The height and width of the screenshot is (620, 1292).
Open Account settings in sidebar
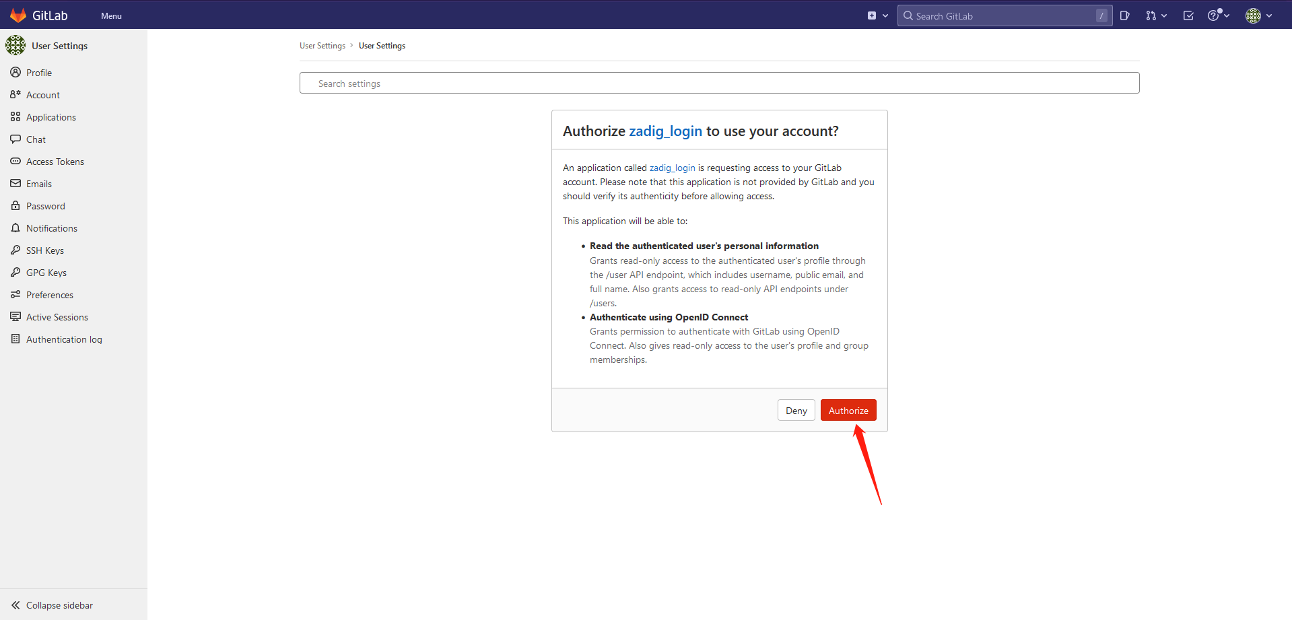pos(43,95)
